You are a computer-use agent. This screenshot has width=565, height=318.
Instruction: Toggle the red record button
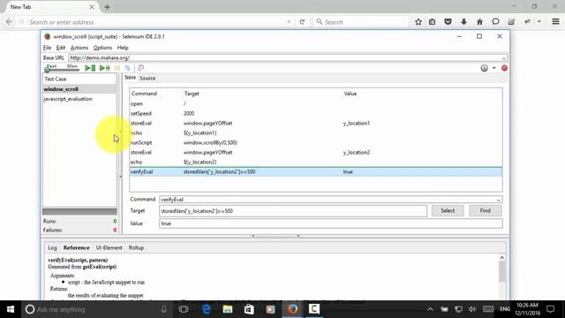click(504, 68)
